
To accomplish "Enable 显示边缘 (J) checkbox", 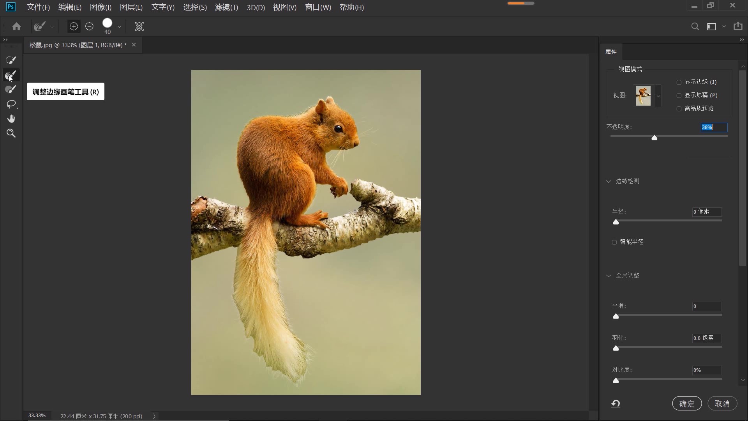I will pos(679,82).
